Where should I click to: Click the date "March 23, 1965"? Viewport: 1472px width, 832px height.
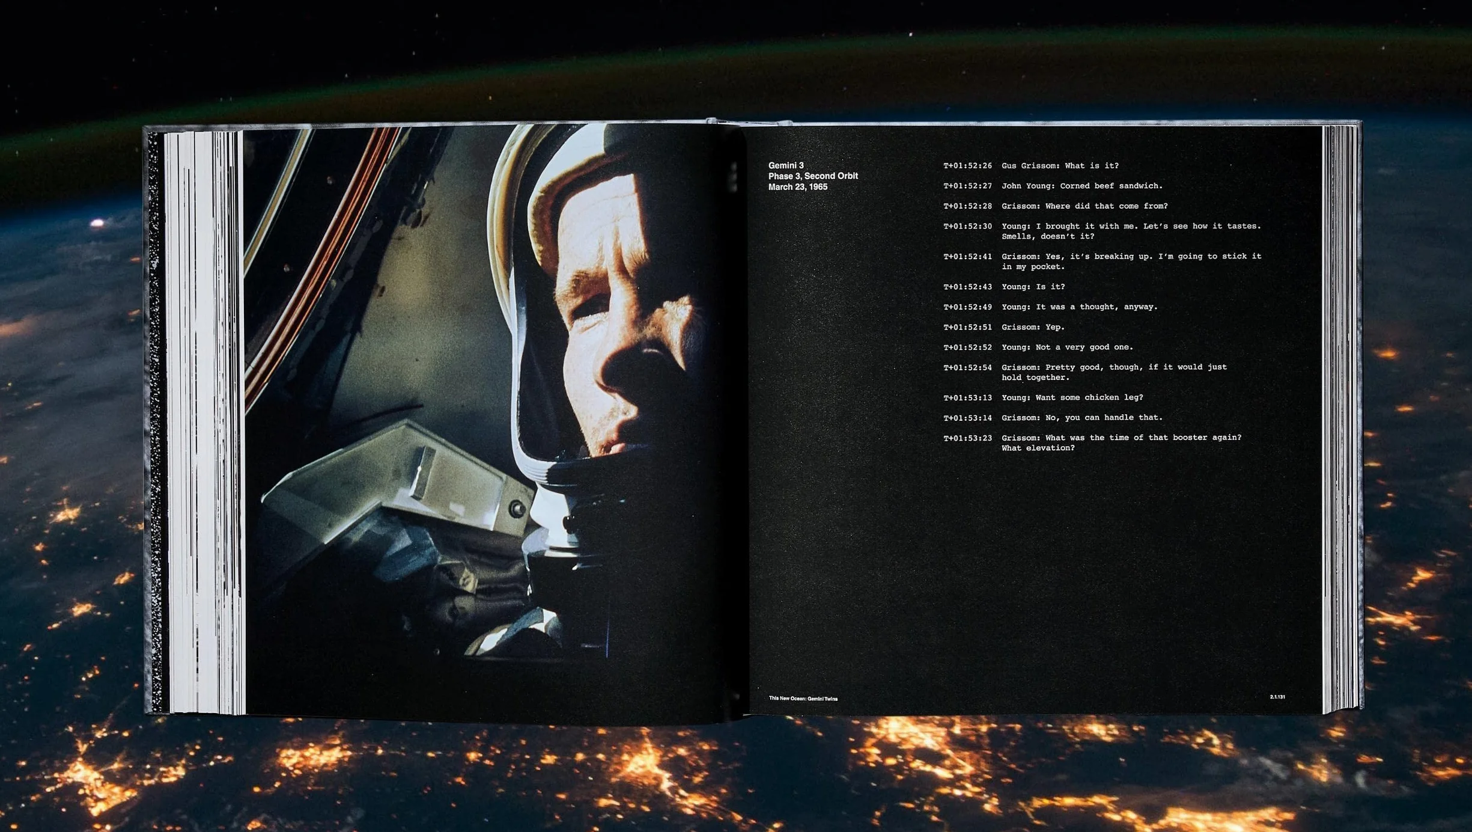797,187
